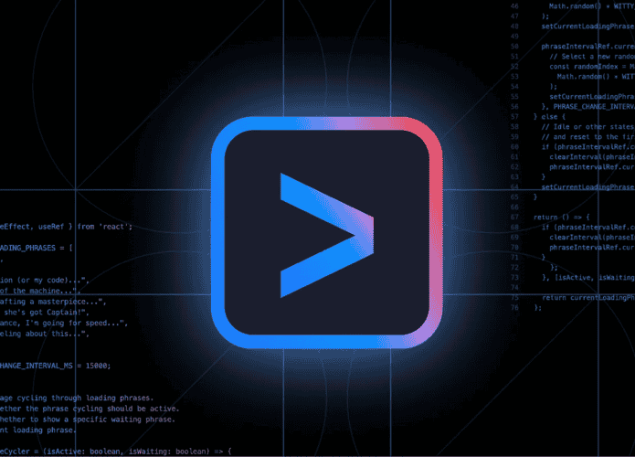
Task: Click the "from 'react';" import line
Action: 66,227
